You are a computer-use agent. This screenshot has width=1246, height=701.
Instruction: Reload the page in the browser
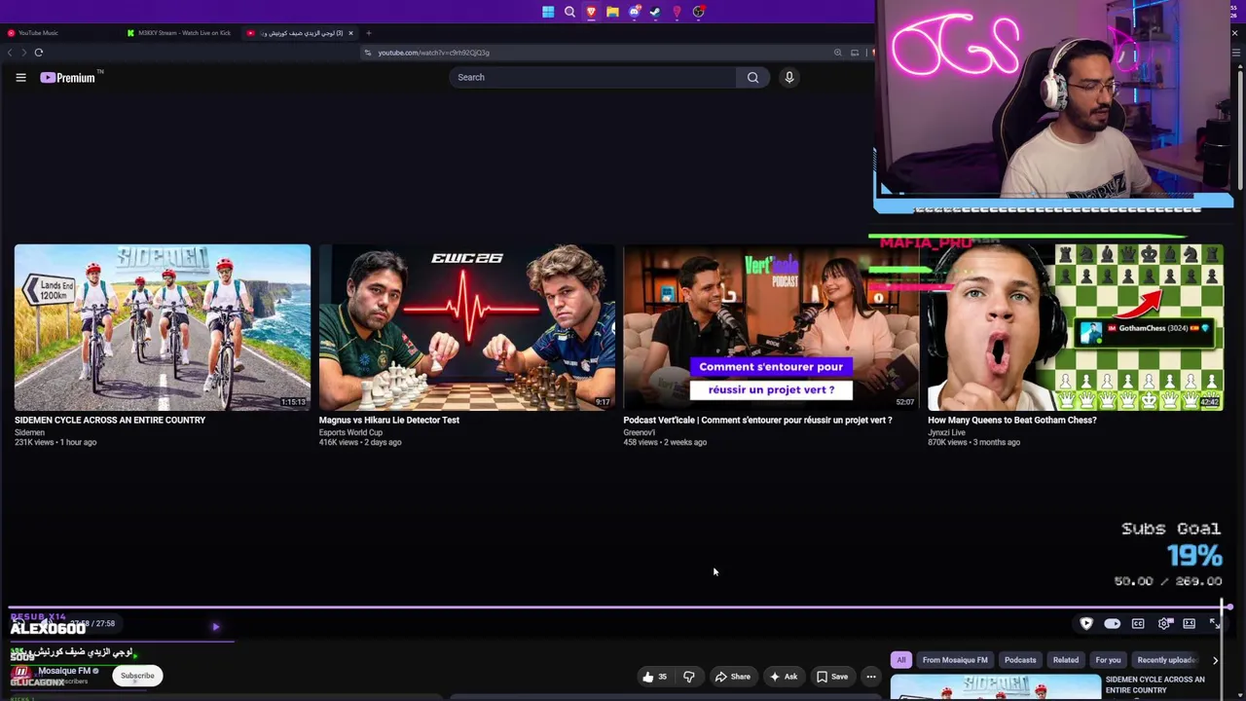(39, 53)
